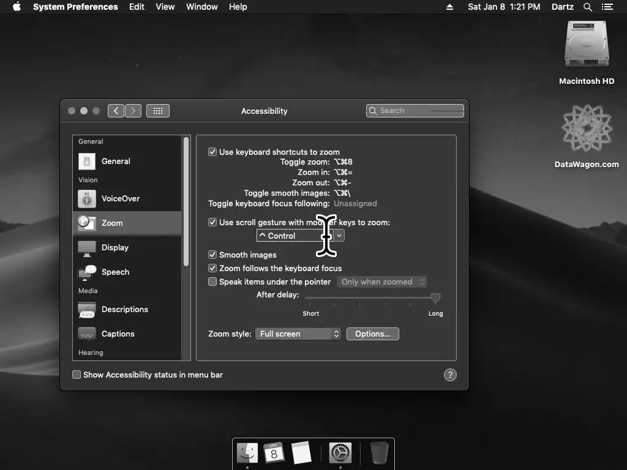627x470 pixels.
Task: Uncheck Use scroll gesture with modifier keys
Action: click(x=212, y=222)
